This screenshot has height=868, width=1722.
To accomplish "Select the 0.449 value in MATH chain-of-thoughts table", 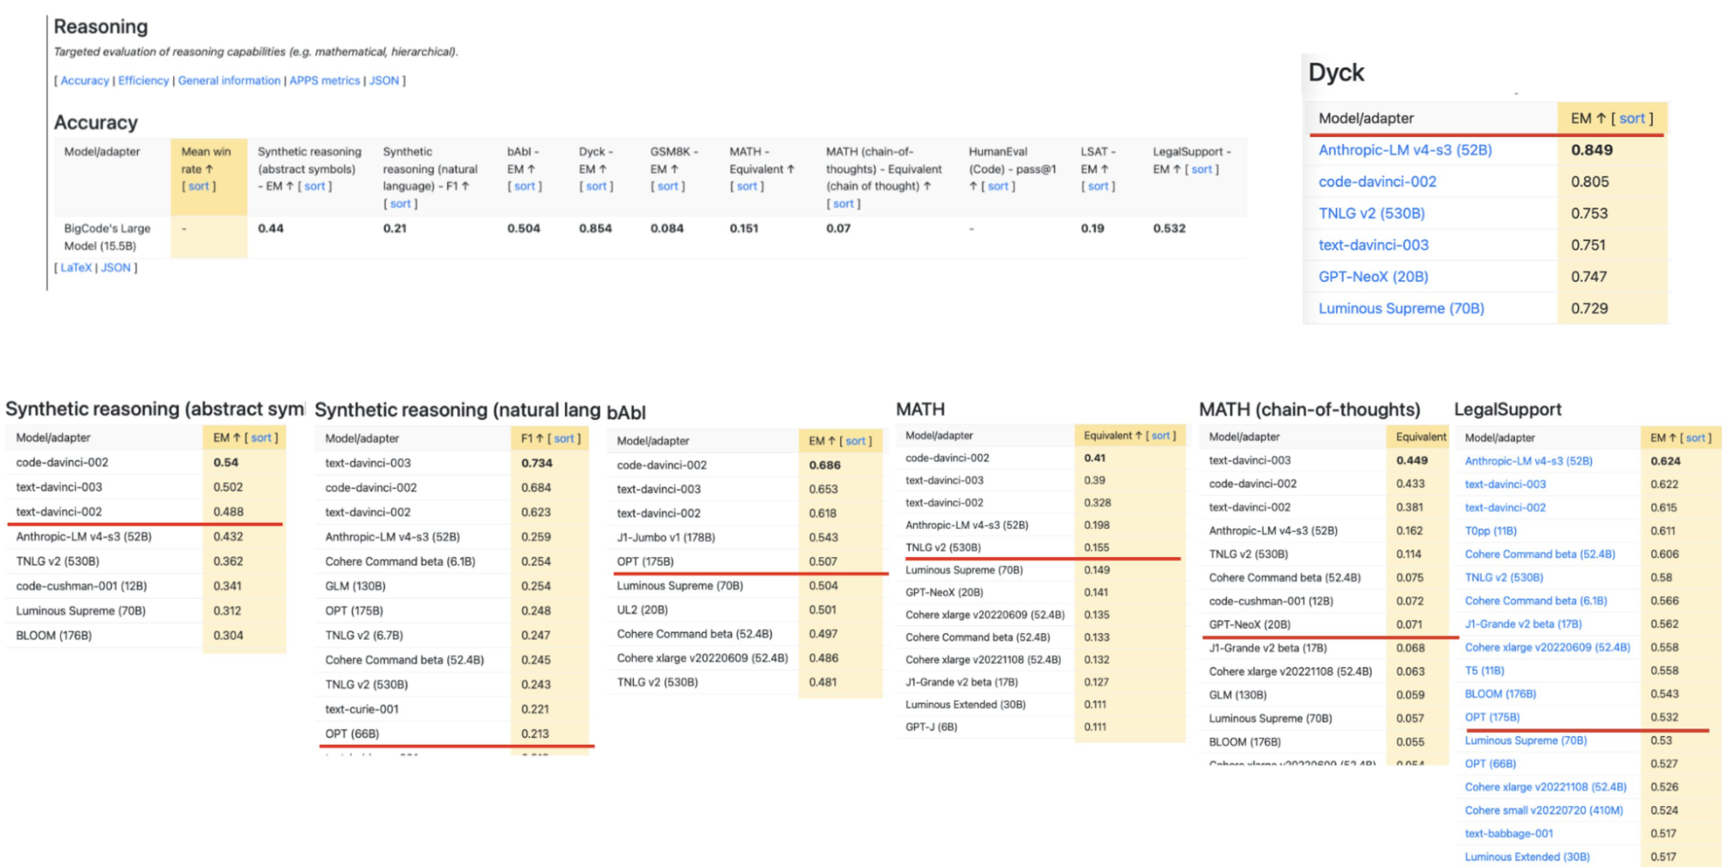I will click(x=1412, y=461).
